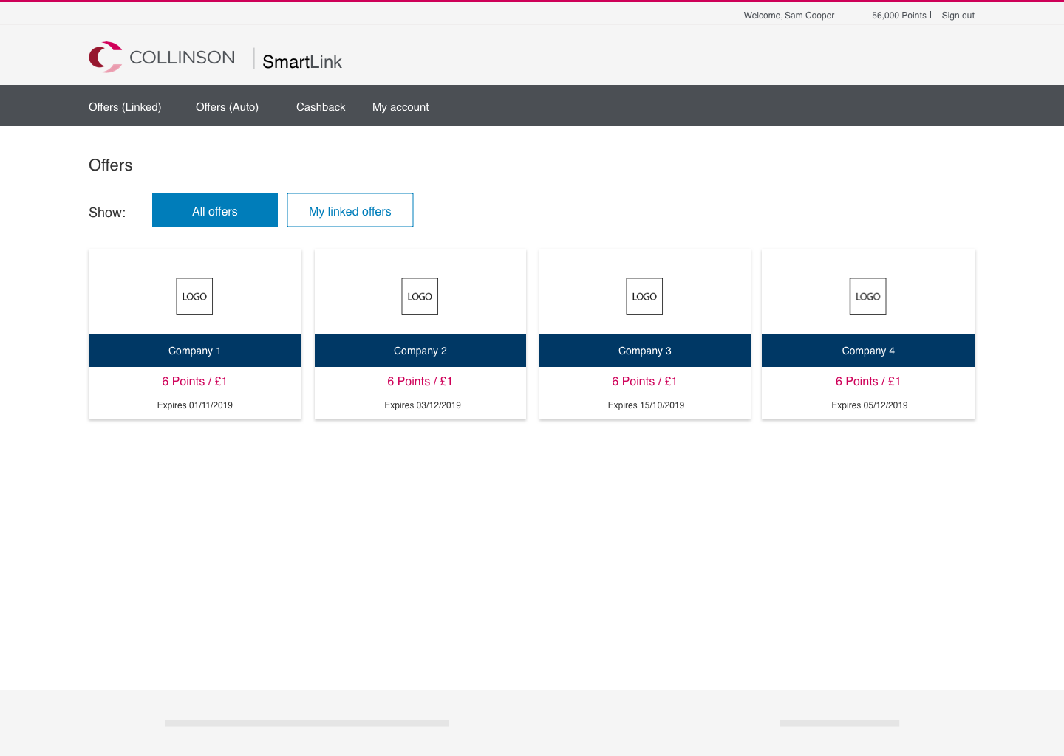Image resolution: width=1064 pixels, height=756 pixels.
Task: Click the Show: label
Action: pos(107,213)
